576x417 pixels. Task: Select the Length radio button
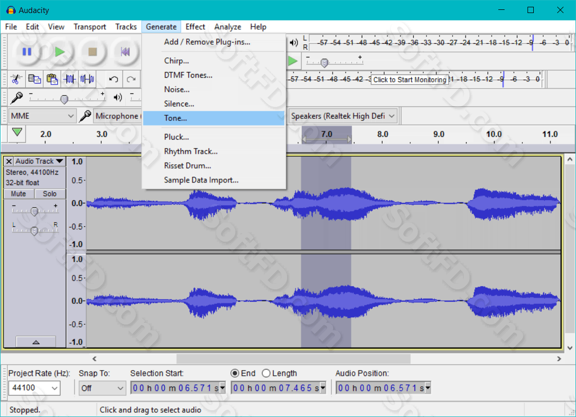(266, 373)
